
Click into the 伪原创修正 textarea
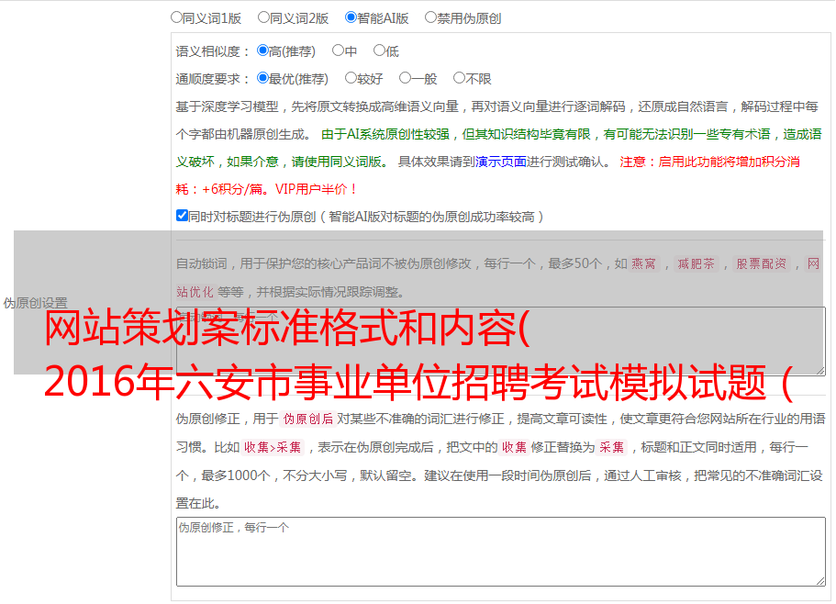(501, 552)
